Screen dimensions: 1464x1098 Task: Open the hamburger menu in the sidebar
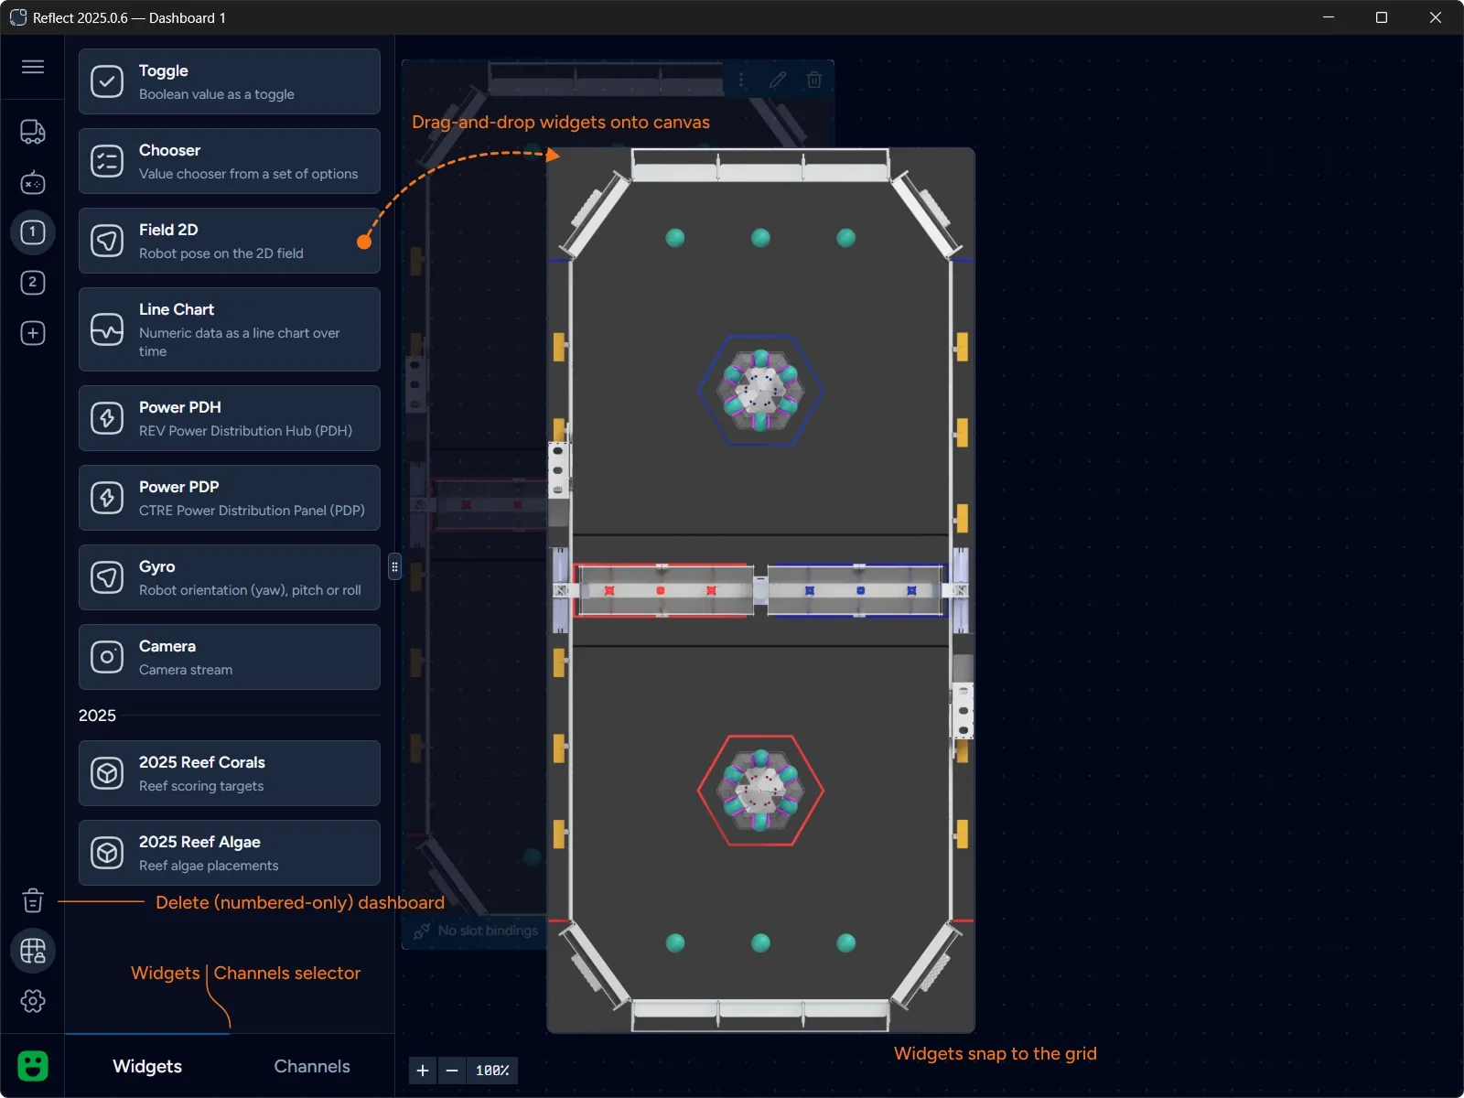click(33, 66)
